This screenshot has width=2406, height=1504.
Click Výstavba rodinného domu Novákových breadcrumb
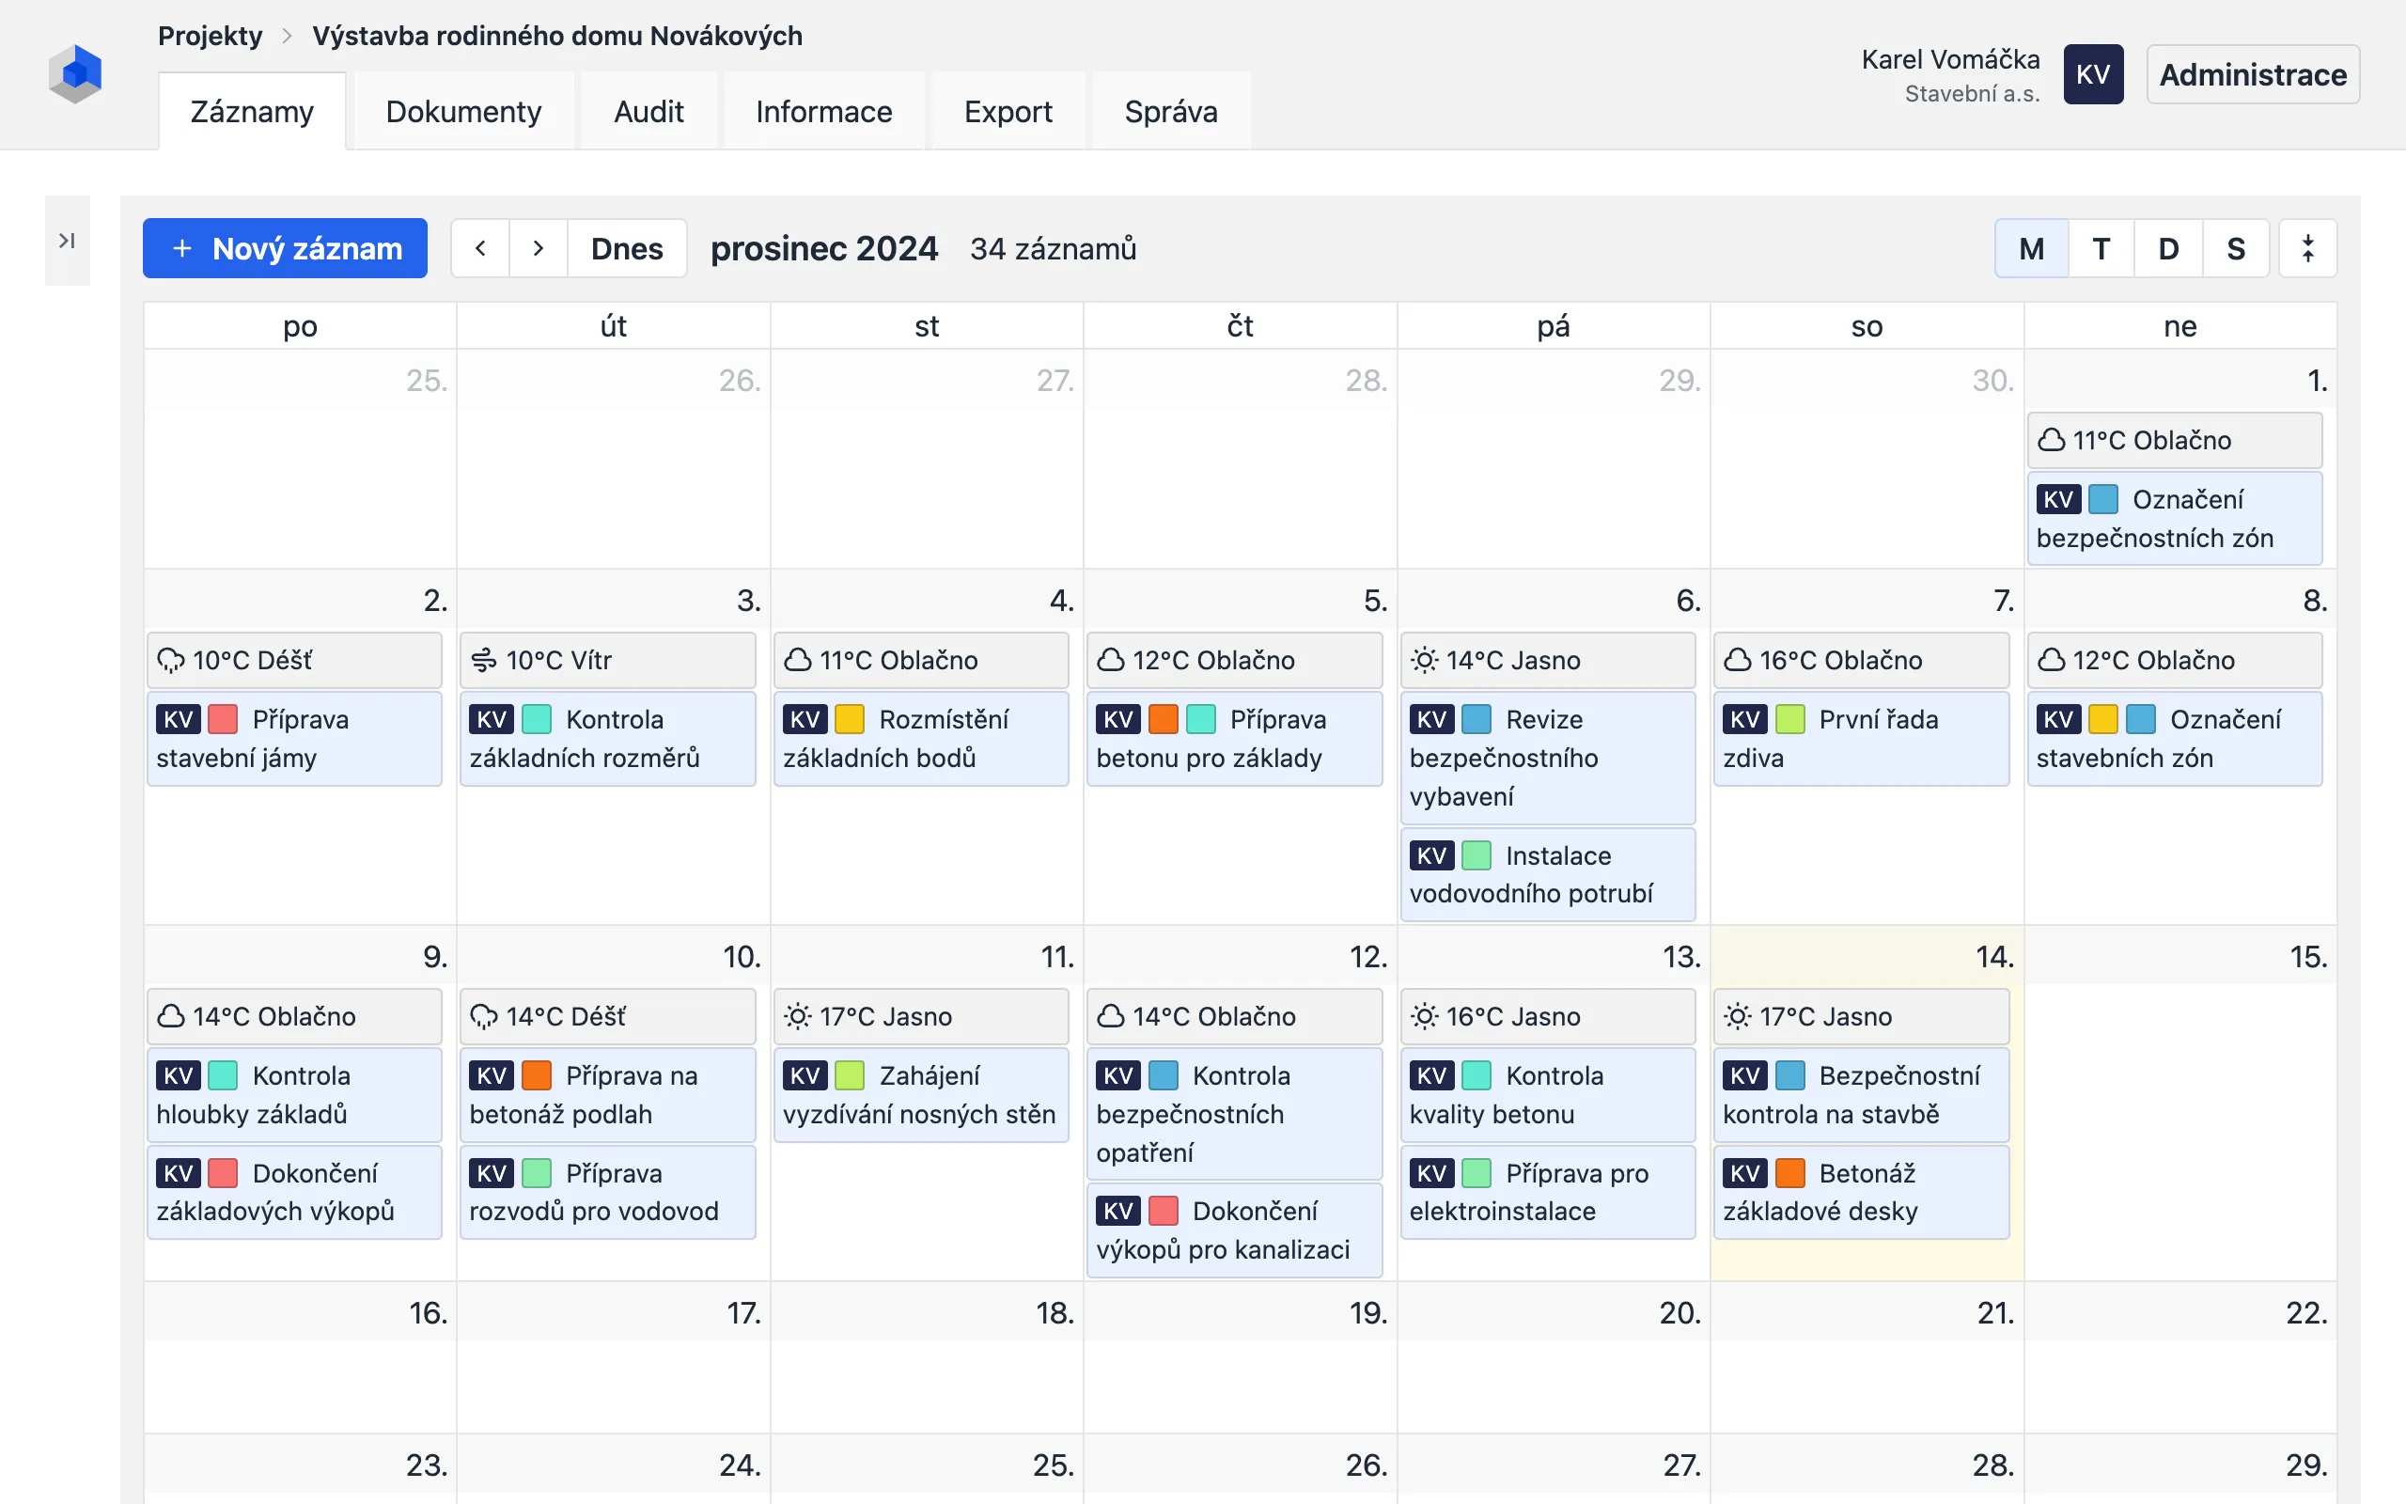(557, 36)
